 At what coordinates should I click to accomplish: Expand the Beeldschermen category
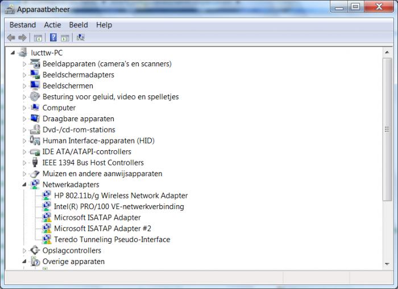24,86
